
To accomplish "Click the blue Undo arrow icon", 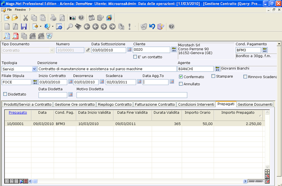I will coord(152,26).
